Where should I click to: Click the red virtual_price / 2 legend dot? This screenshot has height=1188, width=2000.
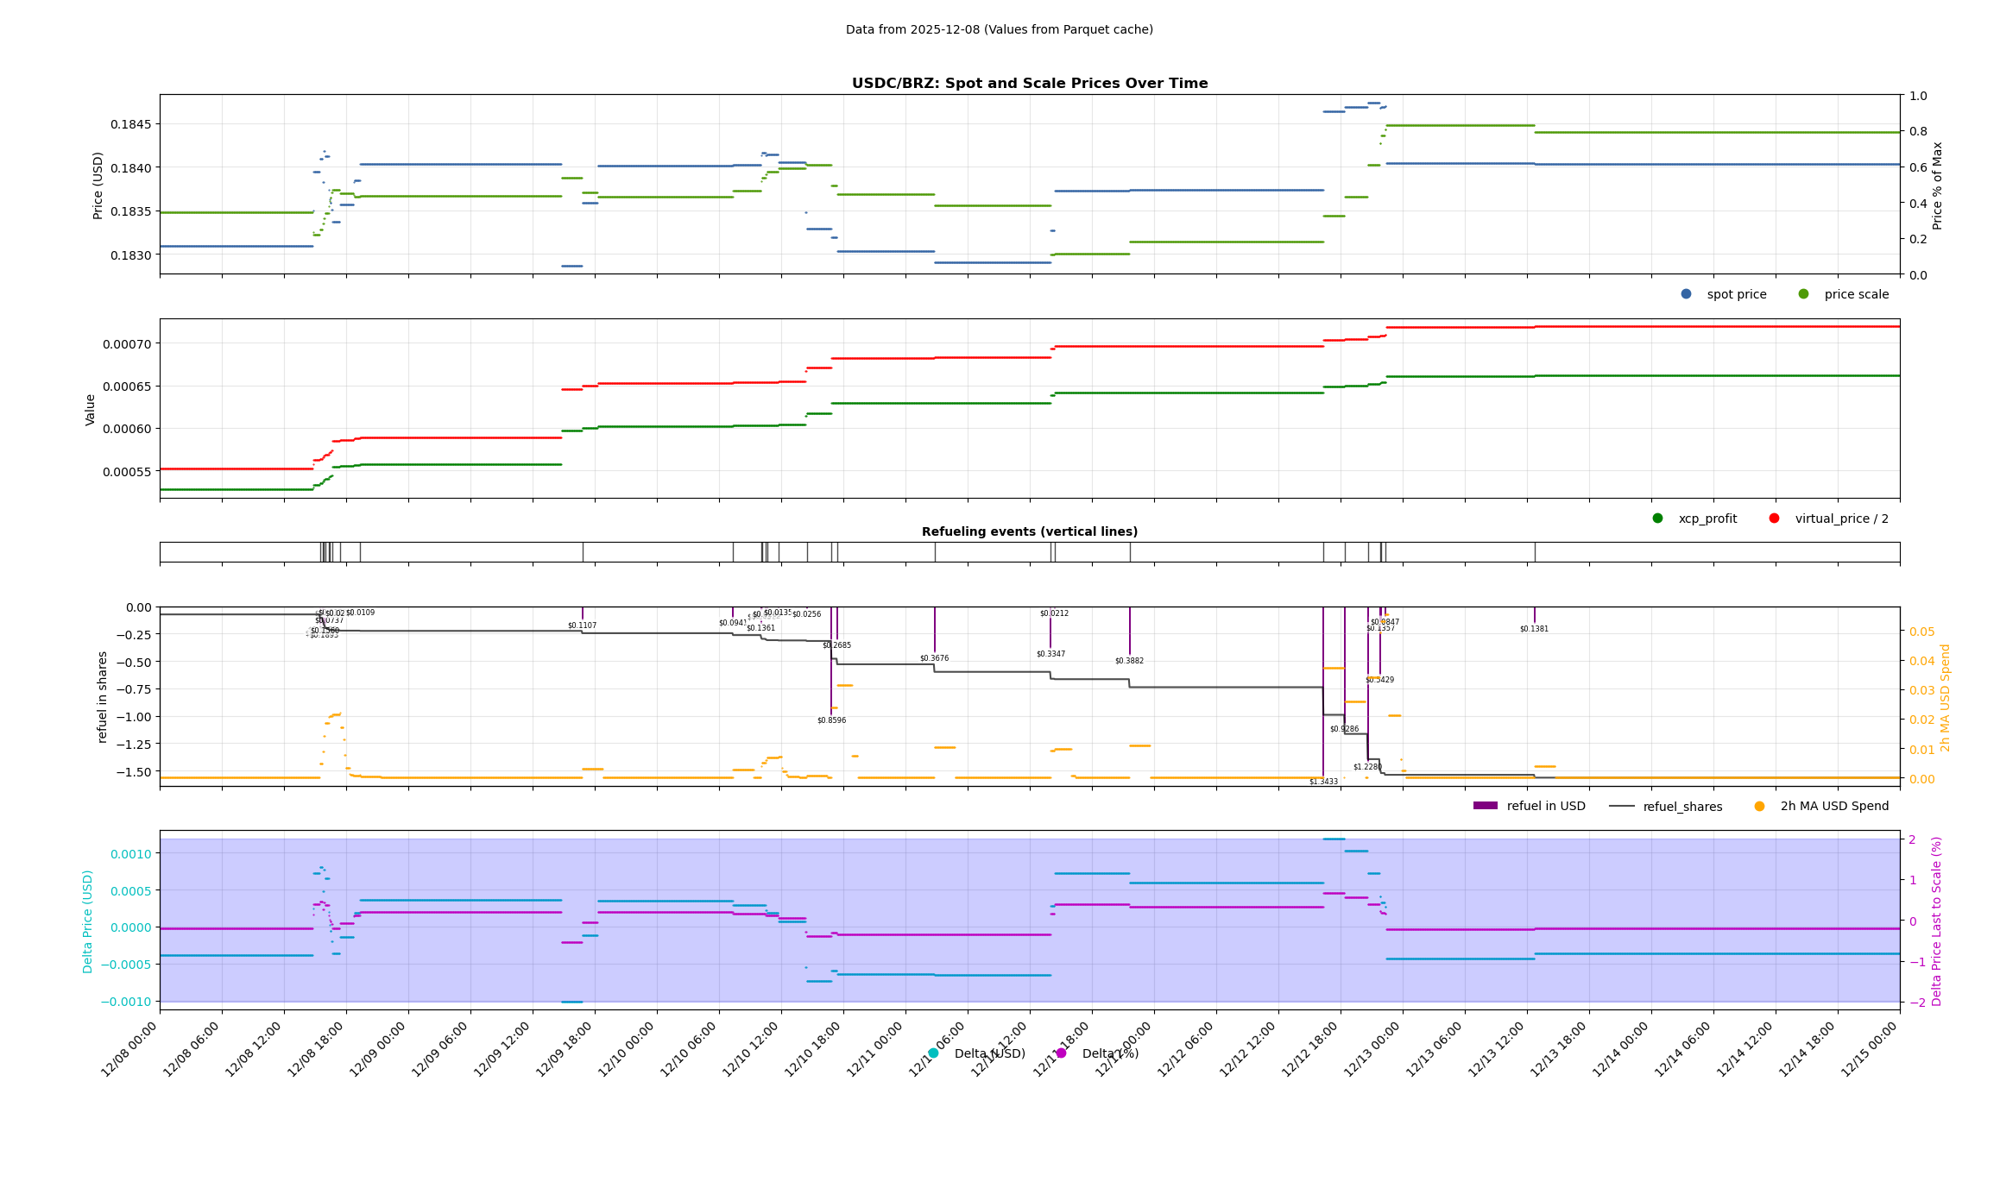[1774, 519]
